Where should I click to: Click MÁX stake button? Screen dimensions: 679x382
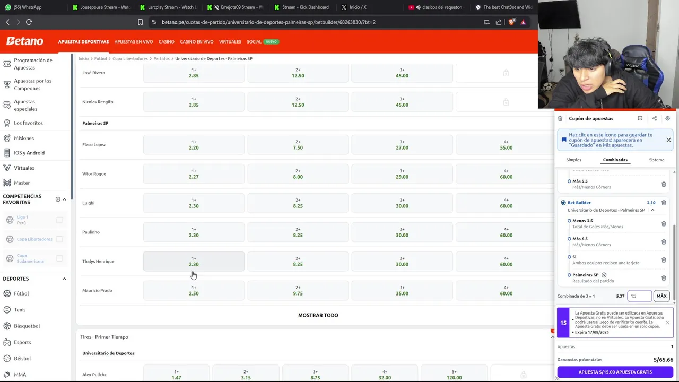661,296
